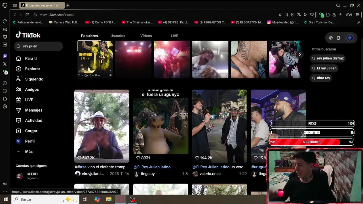Open 'Como PONER...' YouTube bookmark
This screenshot has height=204, width=363.
click(x=101, y=22)
